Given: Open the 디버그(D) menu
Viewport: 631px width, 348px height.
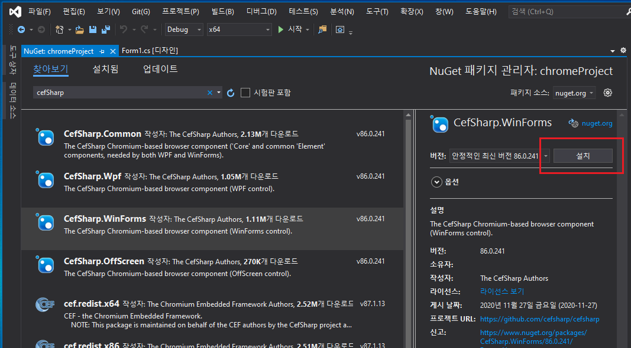Looking at the screenshot, I should (261, 12).
